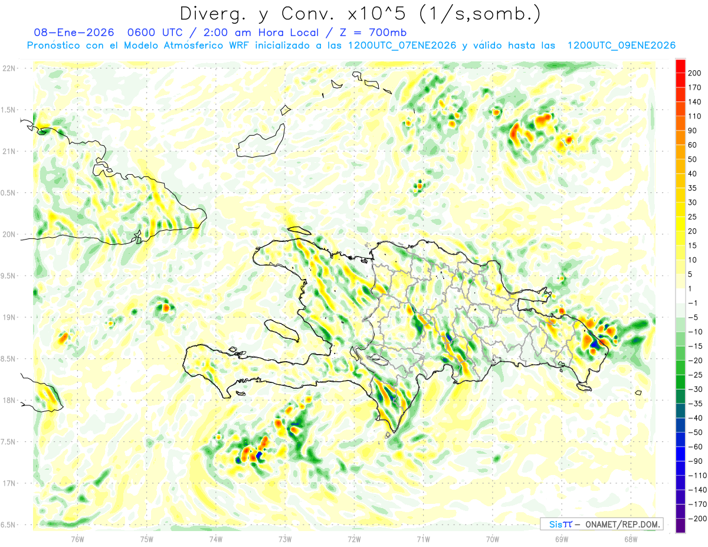Click the '-5' value on the color scale
Image resolution: width=708 pixels, height=547 pixels.
pos(694,317)
